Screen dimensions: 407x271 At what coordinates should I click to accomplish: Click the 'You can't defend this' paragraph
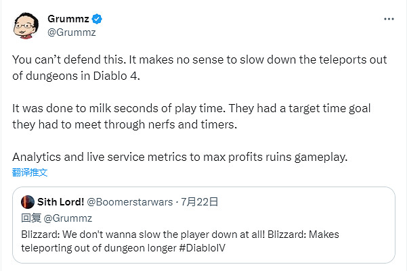pos(200,59)
